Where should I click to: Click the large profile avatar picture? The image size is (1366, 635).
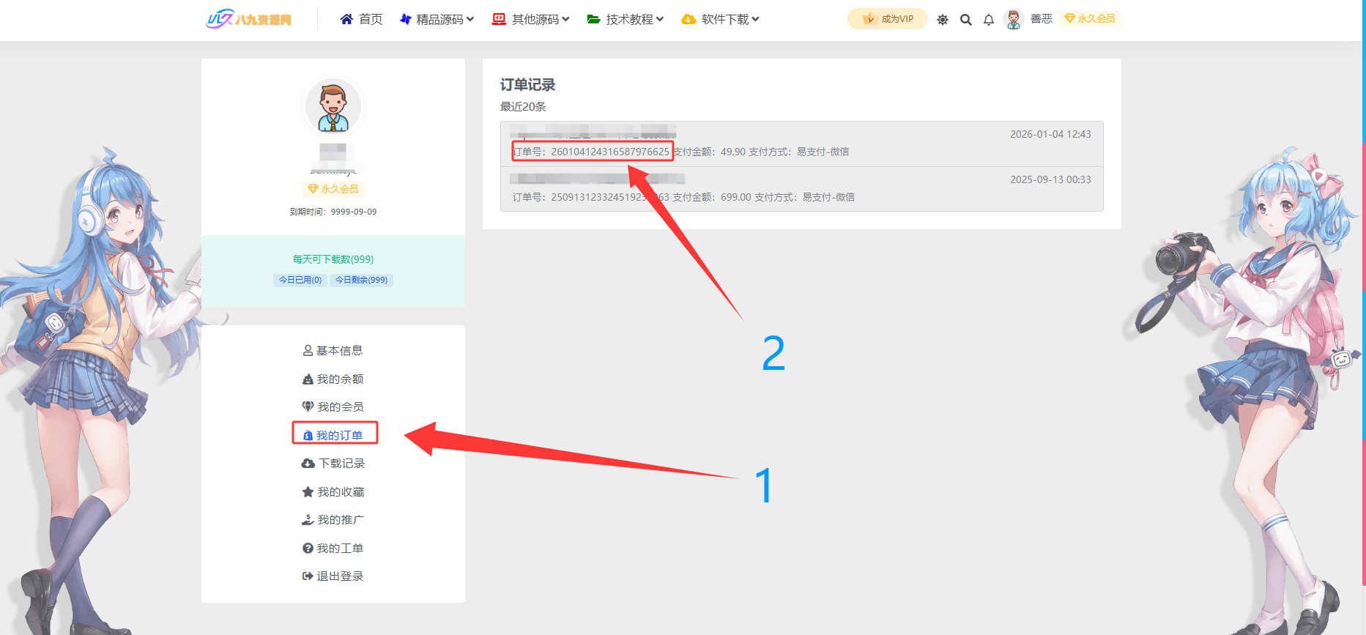333,107
